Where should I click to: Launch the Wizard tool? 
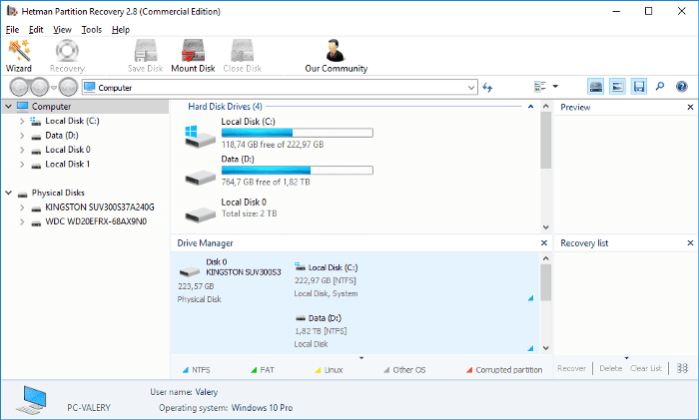19,56
